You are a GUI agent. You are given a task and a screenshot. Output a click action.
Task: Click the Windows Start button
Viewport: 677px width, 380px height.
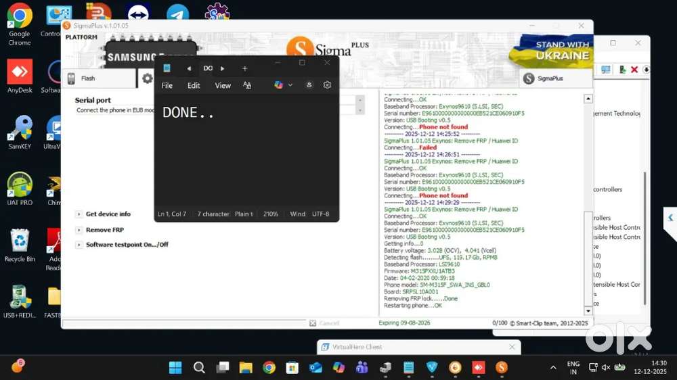(175, 367)
